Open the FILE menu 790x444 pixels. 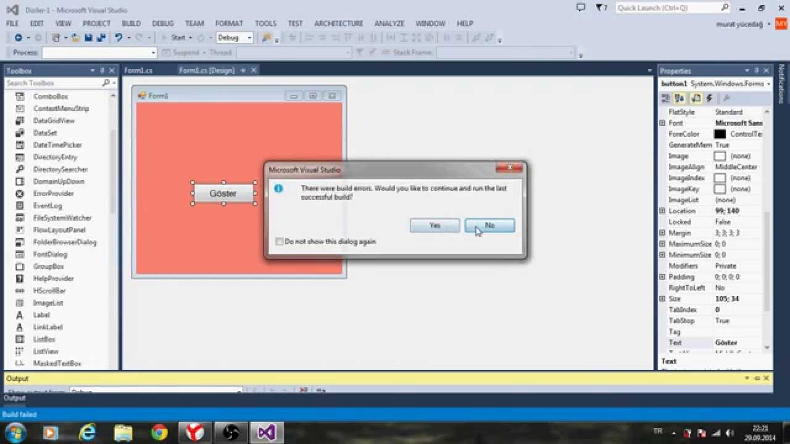12,23
